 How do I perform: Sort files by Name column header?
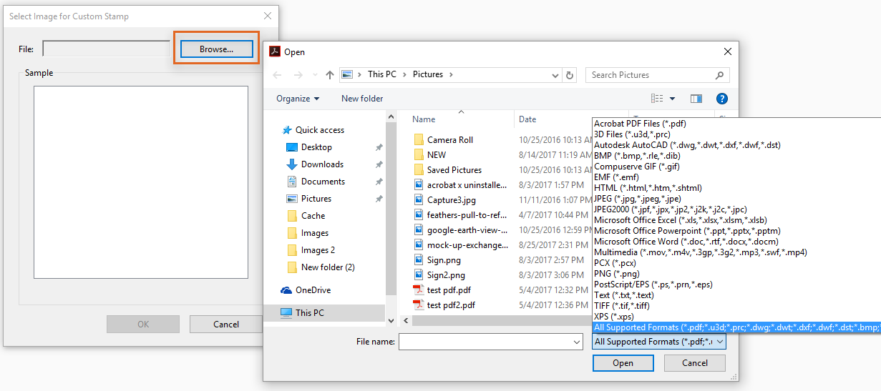(x=424, y=119)
